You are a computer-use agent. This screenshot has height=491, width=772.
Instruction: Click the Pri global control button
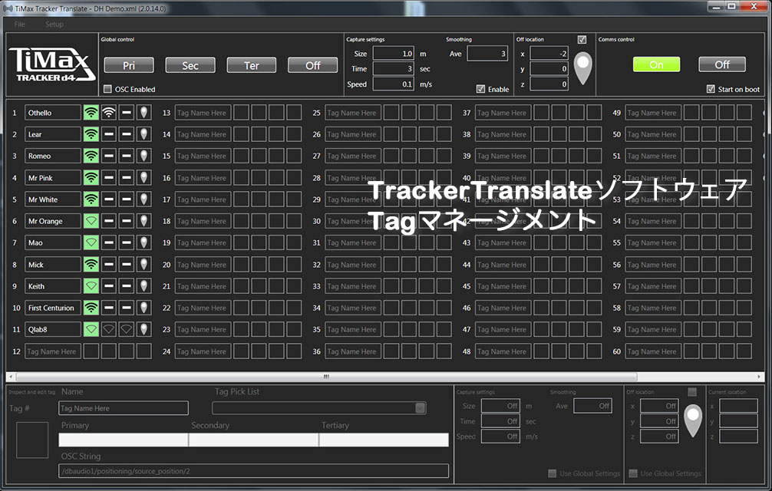(x=129, y=65)
